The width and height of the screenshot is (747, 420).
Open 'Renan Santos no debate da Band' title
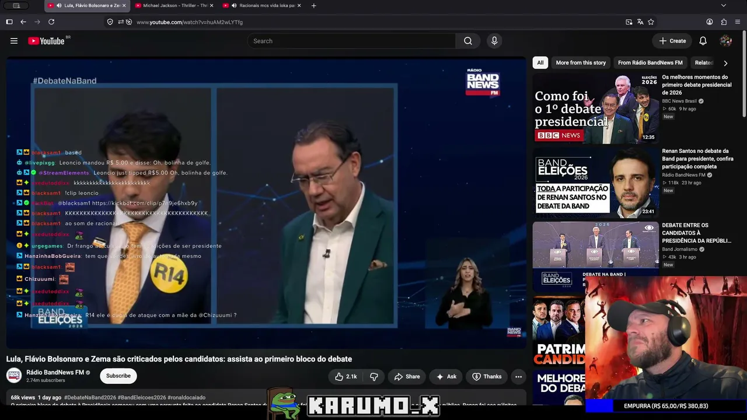tap(697, 159)
